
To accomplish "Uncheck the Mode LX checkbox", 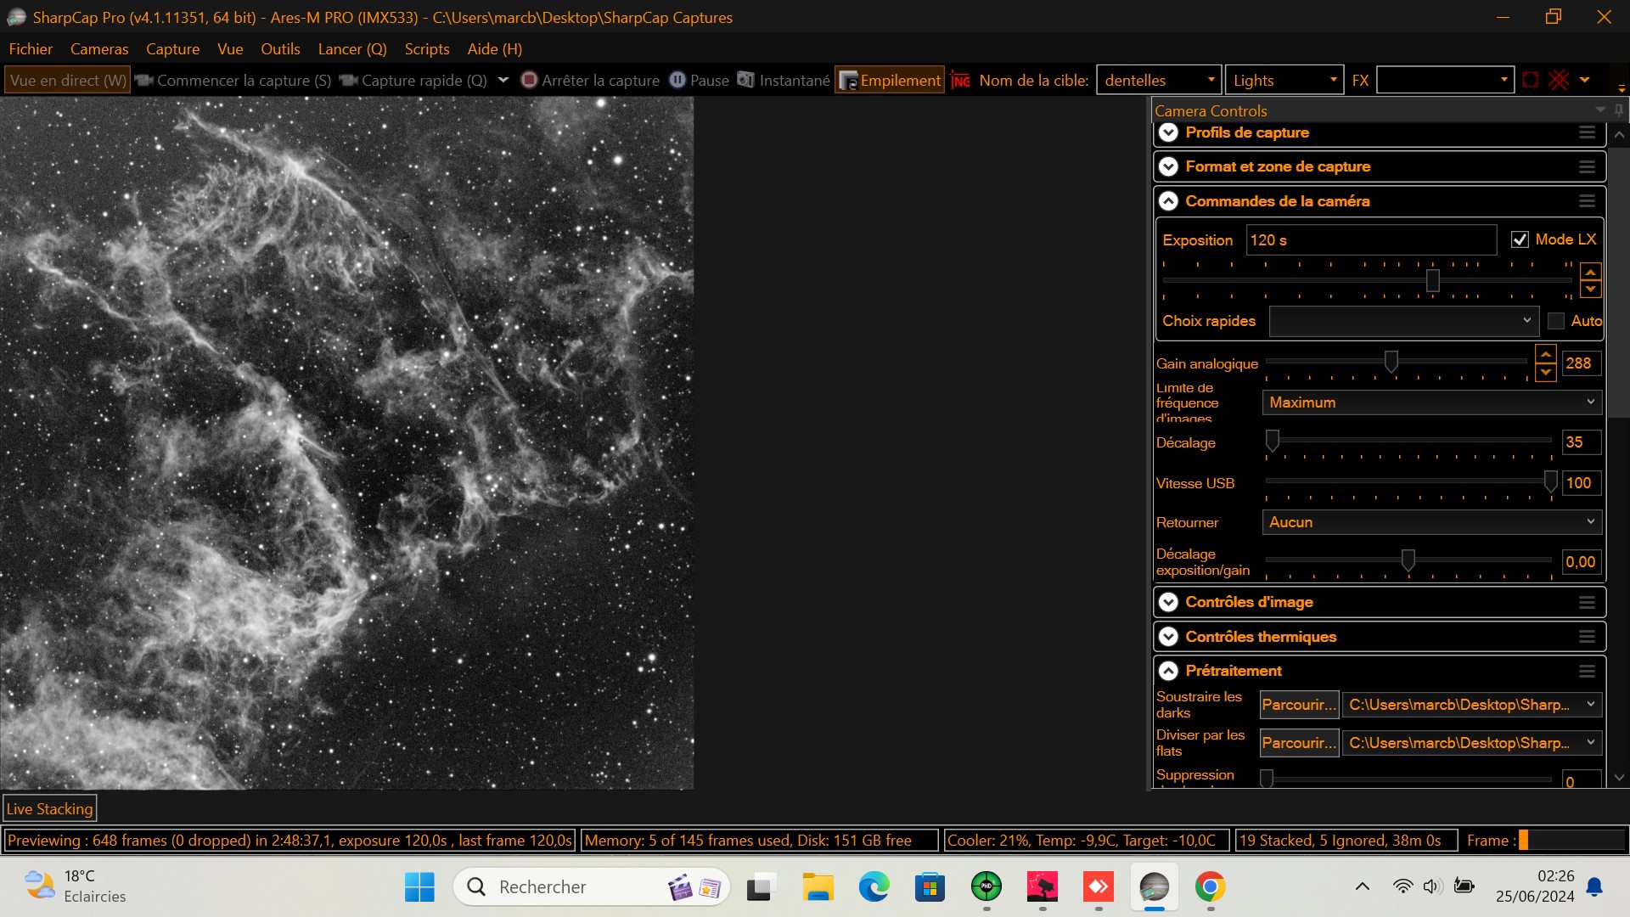I will click(1520, 240).
